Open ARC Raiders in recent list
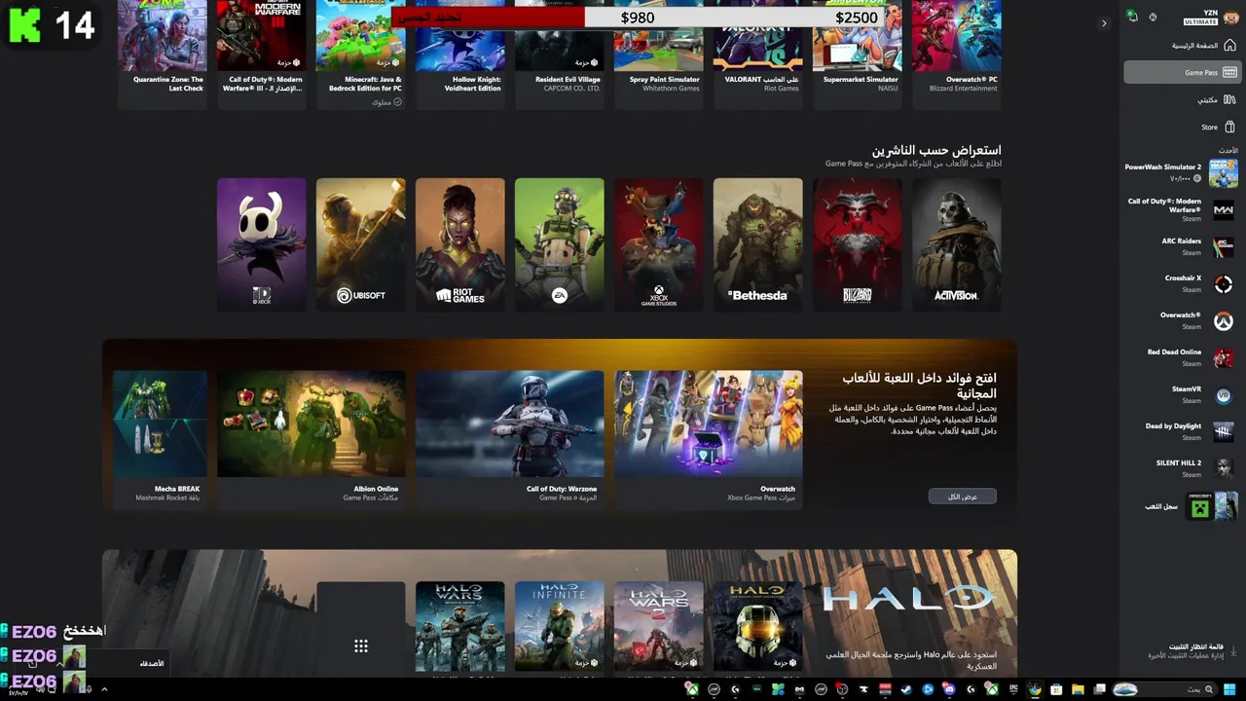 1182,246
